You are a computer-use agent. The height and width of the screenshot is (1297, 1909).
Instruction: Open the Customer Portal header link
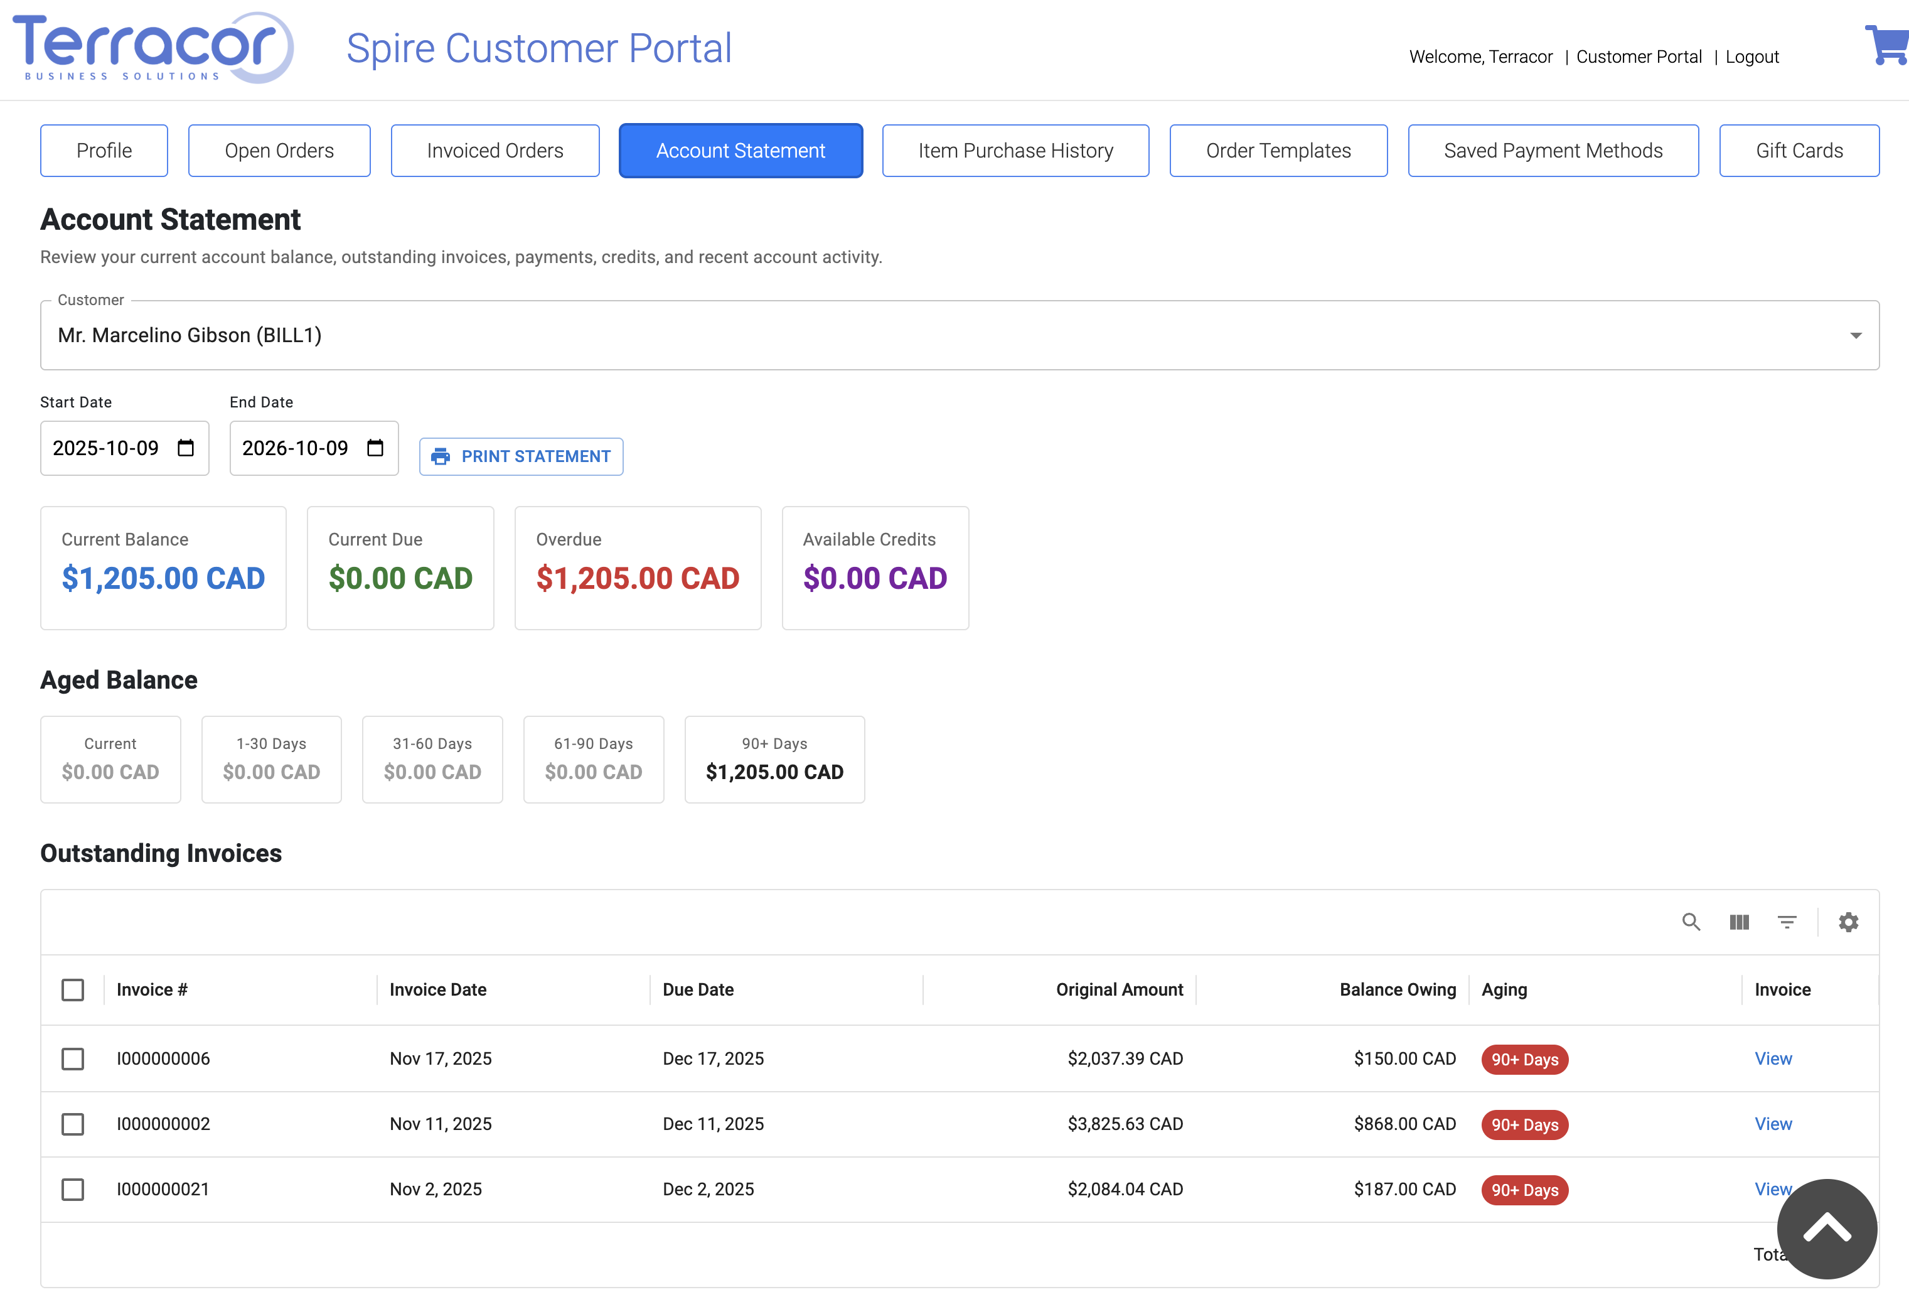point(1639,57)
